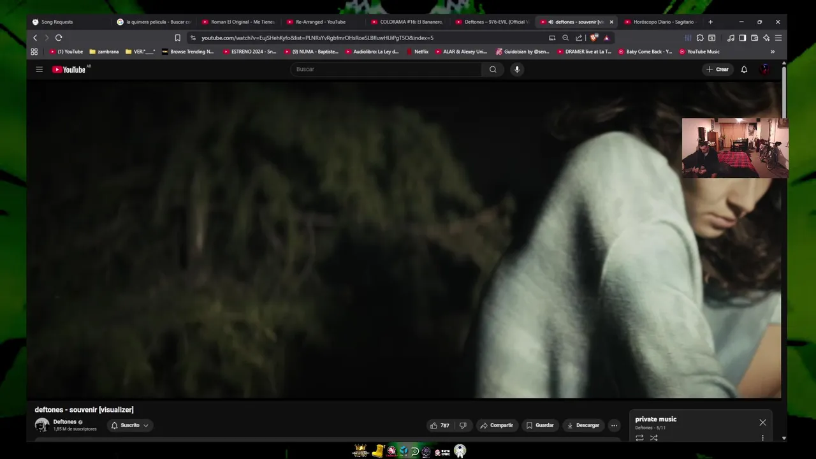
Task: Reload the current page
Action: click(x=59, y=38)
